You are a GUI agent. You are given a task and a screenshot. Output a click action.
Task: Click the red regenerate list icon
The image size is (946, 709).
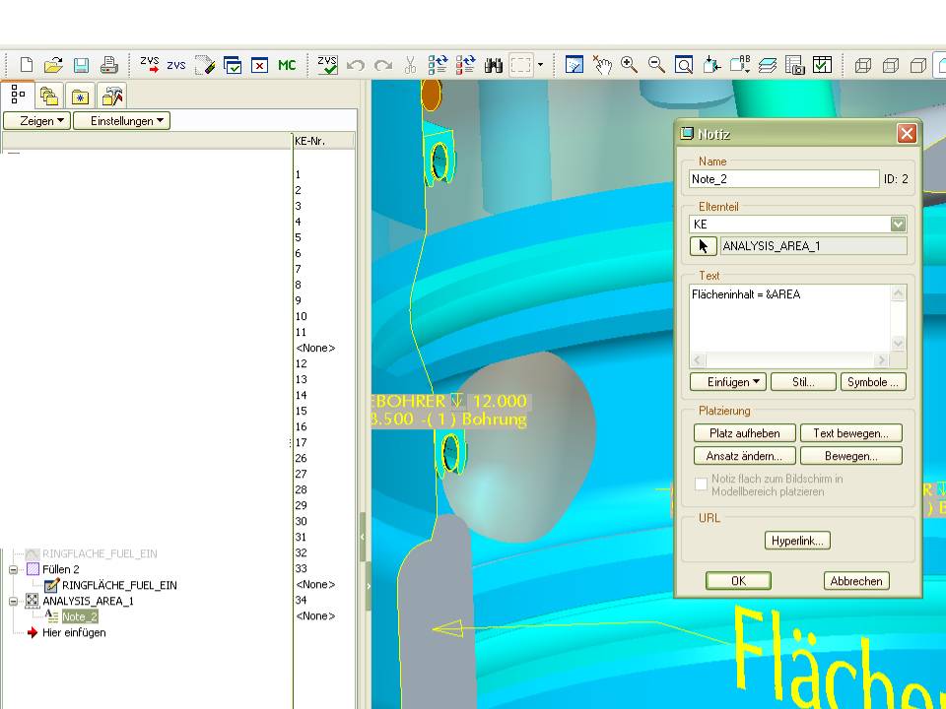click(x=465, y=65)
